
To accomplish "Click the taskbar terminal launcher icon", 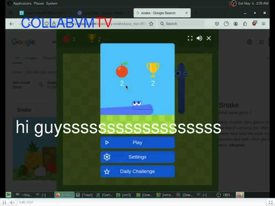I will (8, 195).
